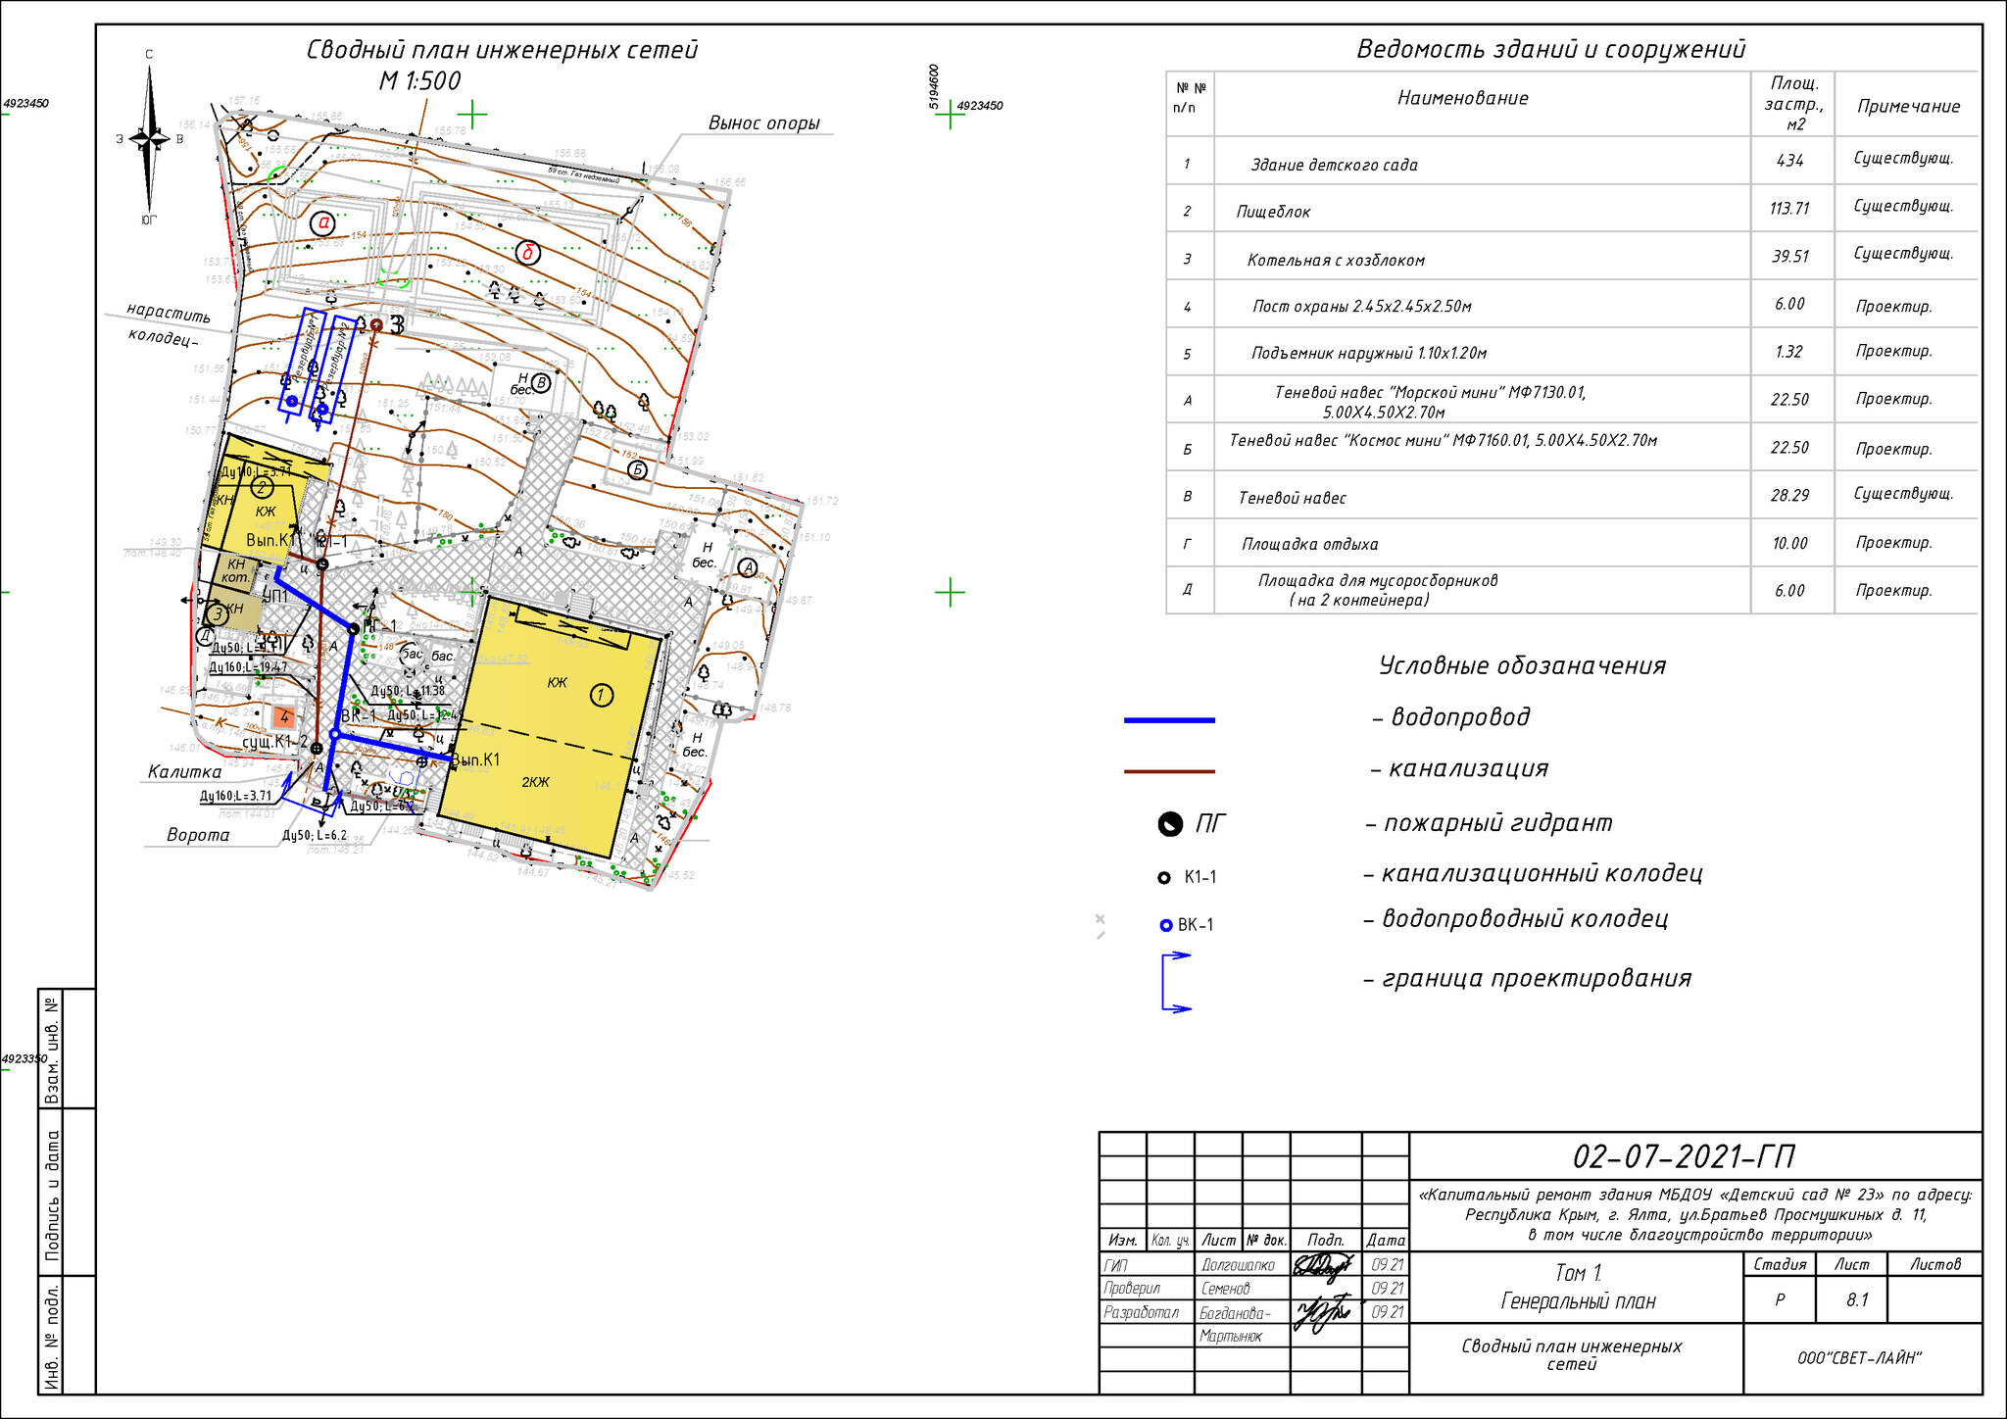Viewport: 2007px width, 1419px height.
Task: Click the red circled letter б marker
Action: click(528, 254)
